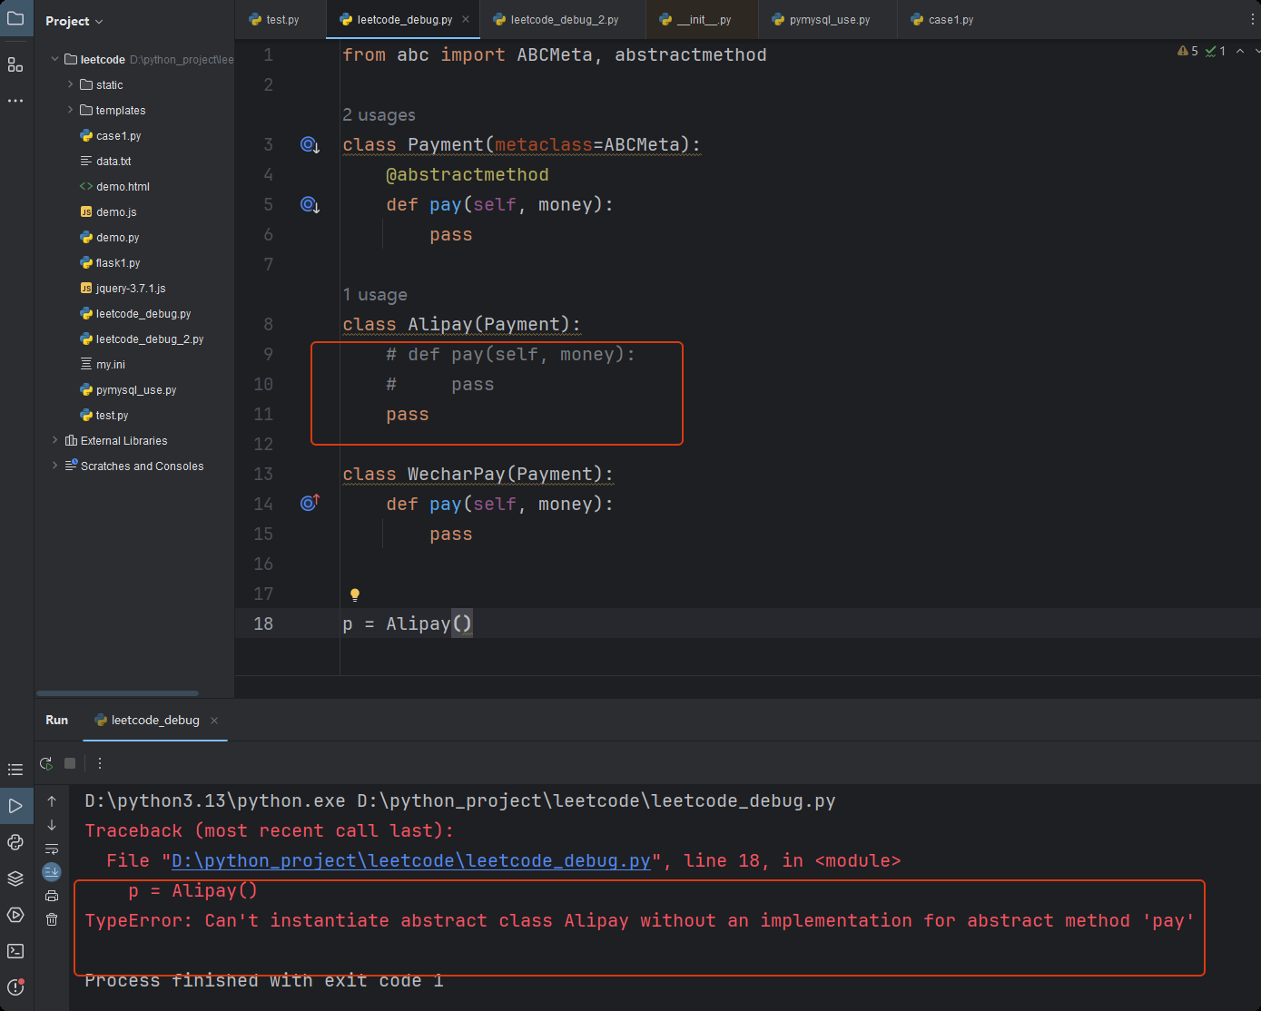Open the Project tool window folder icon
This screenshot has height=1011, width=1261.
coord(15,18)
